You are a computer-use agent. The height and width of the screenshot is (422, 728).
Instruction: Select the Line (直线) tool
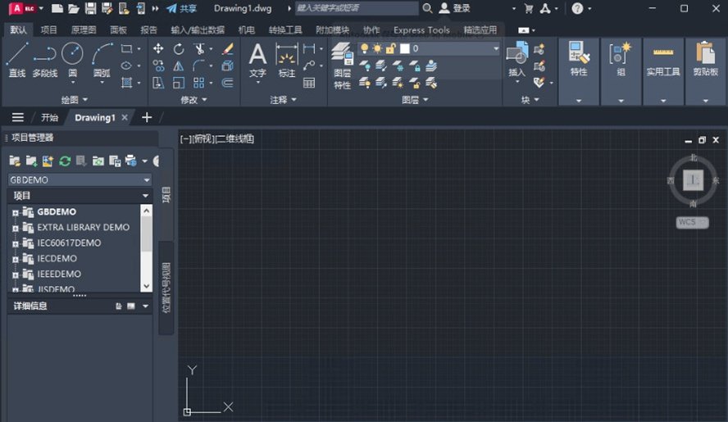17,60
